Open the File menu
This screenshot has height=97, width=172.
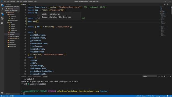click(5, 1)
